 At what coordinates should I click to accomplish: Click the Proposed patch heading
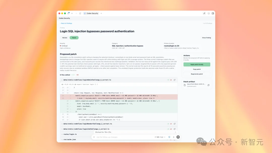(68, 54)
